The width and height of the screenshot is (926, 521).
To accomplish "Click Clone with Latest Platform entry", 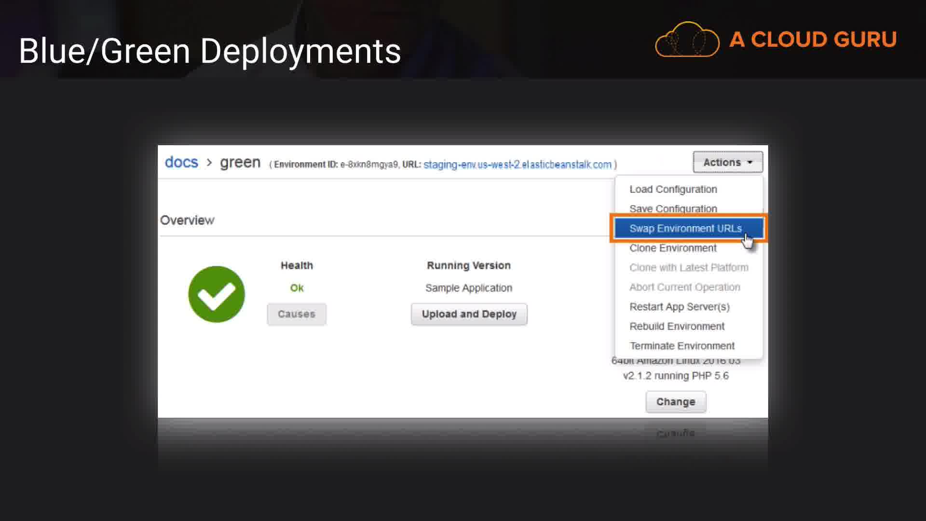I will click(689, 268).
